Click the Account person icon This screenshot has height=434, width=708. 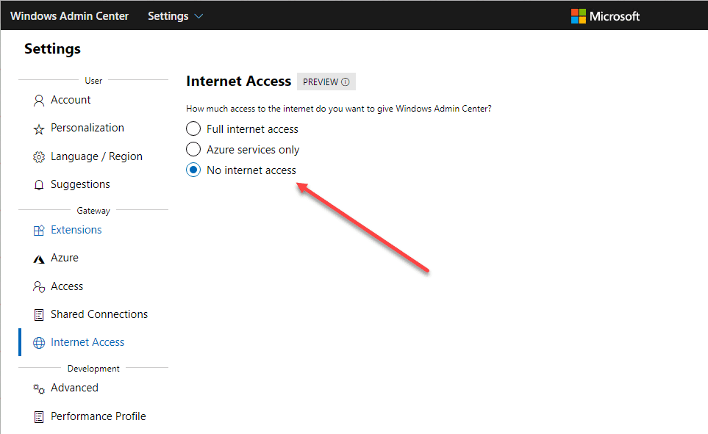(39, 101)
